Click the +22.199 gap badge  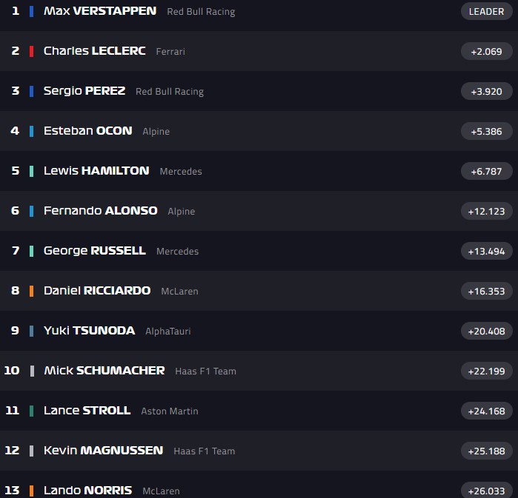(486, 371)
